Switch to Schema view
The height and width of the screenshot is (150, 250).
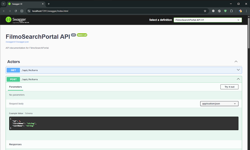point(29,113)
